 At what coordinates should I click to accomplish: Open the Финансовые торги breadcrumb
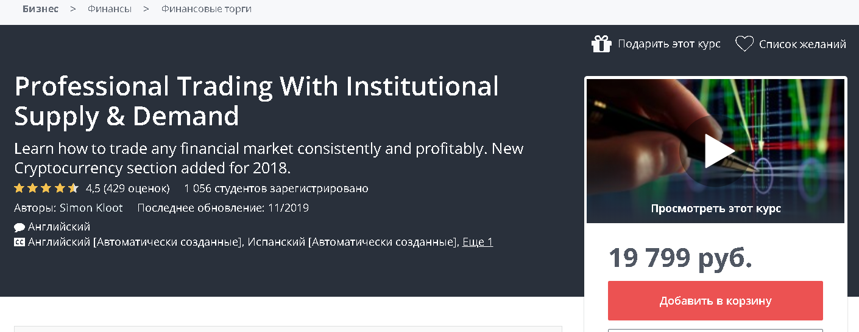[x=206, y=9]
